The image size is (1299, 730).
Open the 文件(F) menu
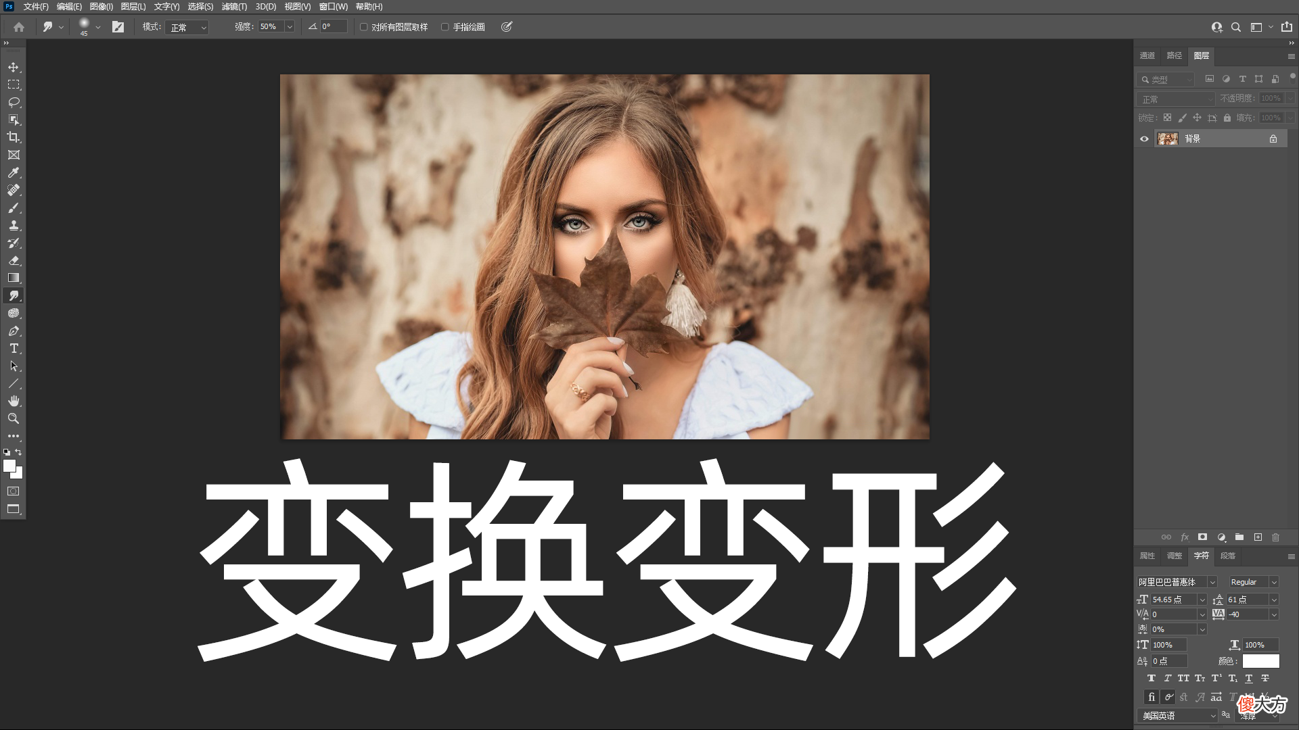36,7
